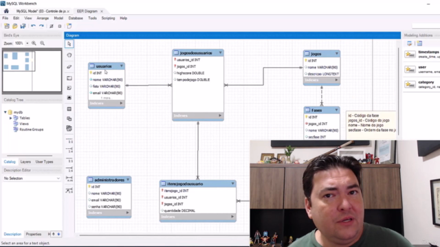
Task: Redo the action in the toolbar
Action: [x=41, y=26]
